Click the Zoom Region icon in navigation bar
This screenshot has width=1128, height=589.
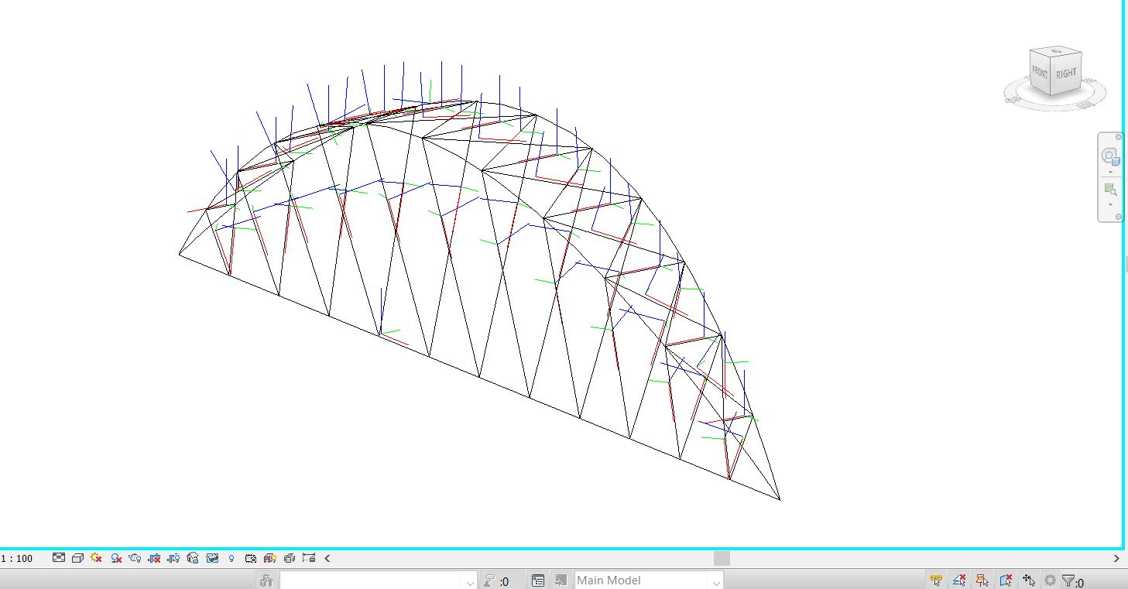1109,189
